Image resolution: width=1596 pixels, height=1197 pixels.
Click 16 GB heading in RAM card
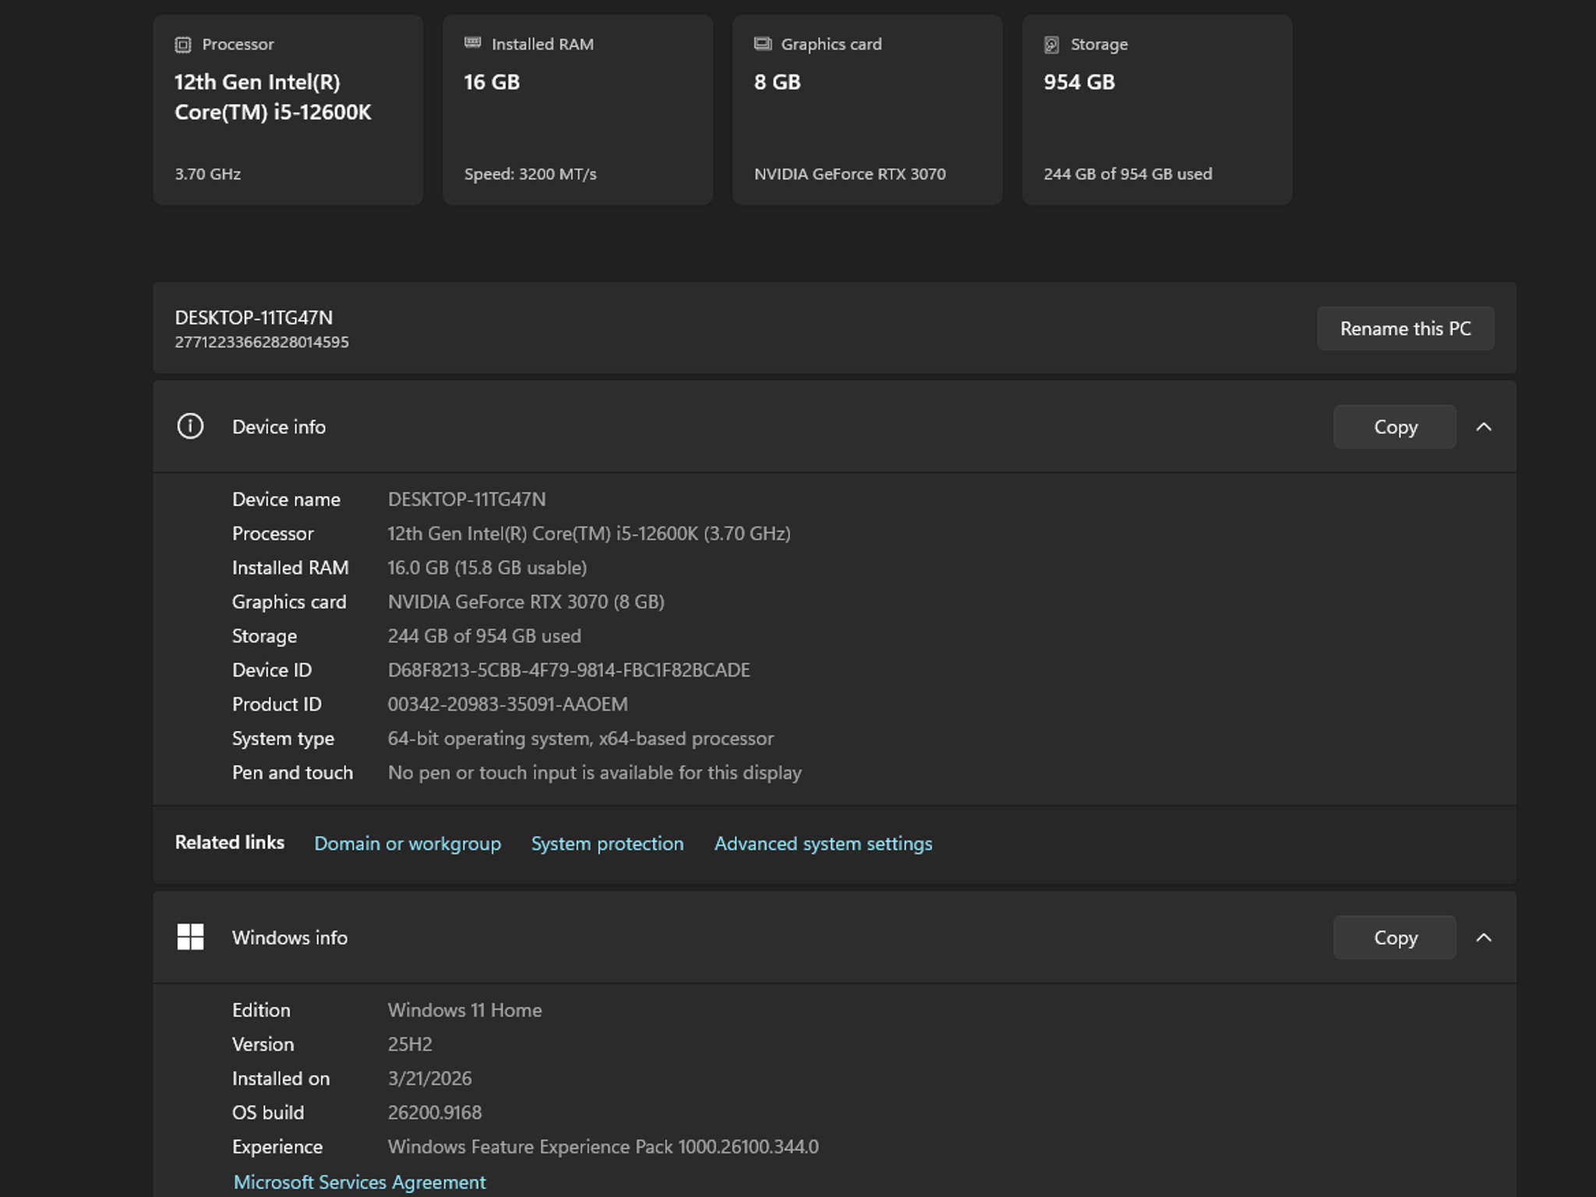click(491, 82)
